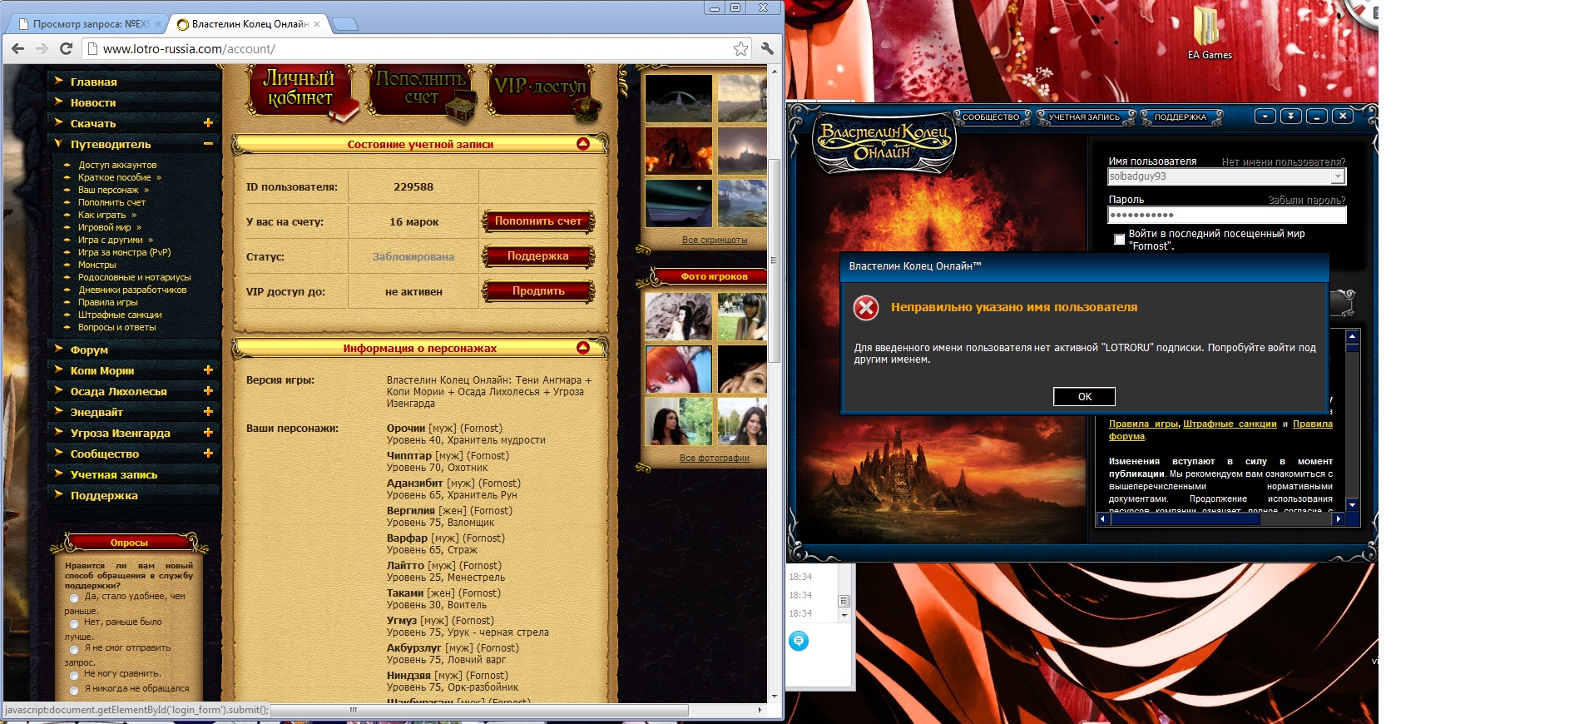Screen dimensions: 1584x724
Task: Click 'Забыли пароль?' in the launcher
Action: coord(1306,200)
